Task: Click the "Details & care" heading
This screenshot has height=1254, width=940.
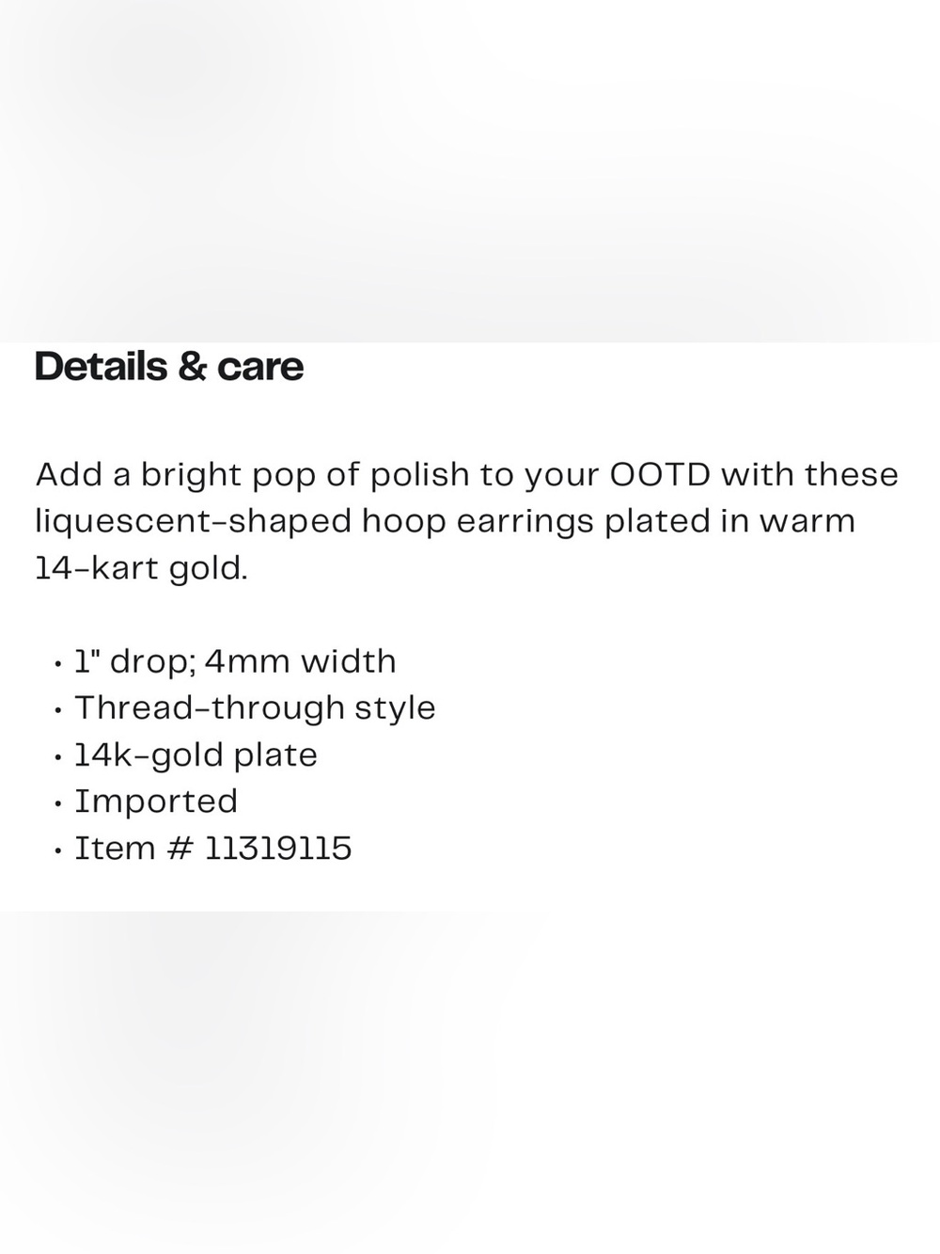Action: (x=169, y=367)
